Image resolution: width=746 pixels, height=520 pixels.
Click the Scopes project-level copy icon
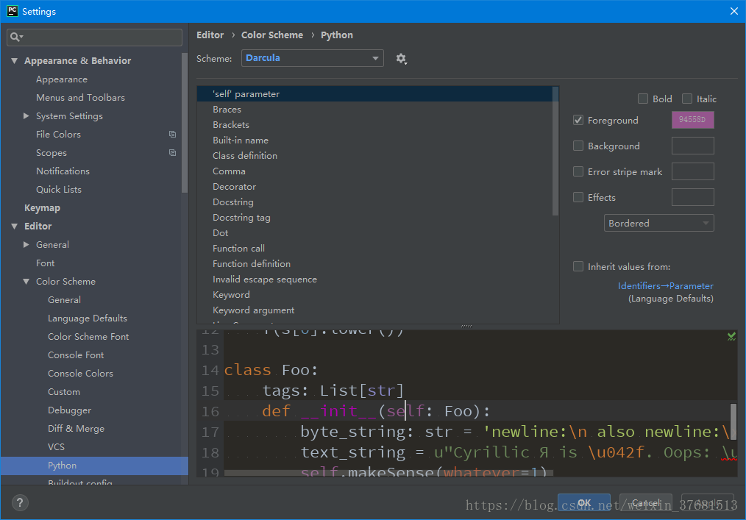pos(172,153)
